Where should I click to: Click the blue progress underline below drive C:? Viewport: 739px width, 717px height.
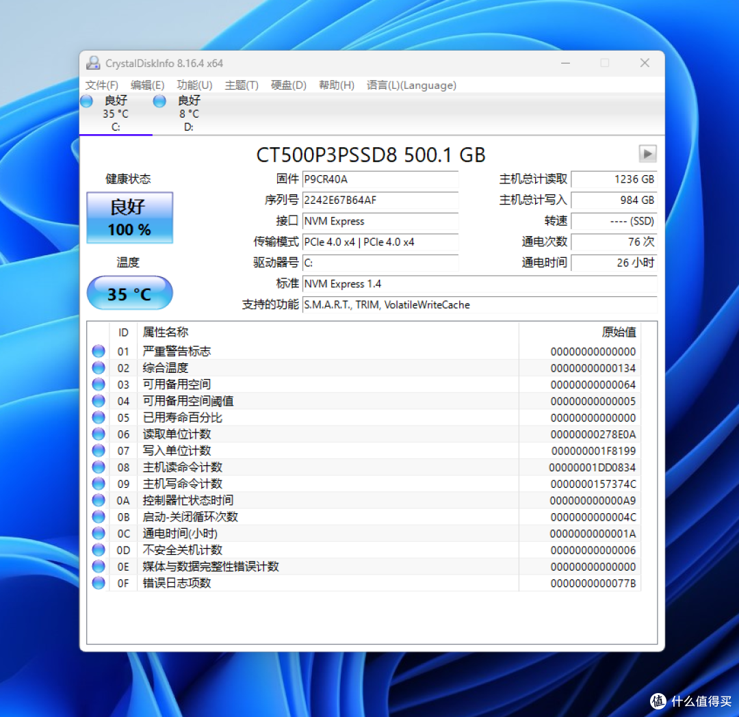116,135
